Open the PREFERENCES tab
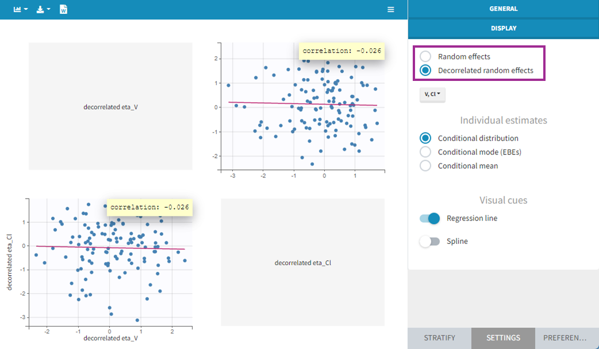599x349 pixels. point(567,338)
